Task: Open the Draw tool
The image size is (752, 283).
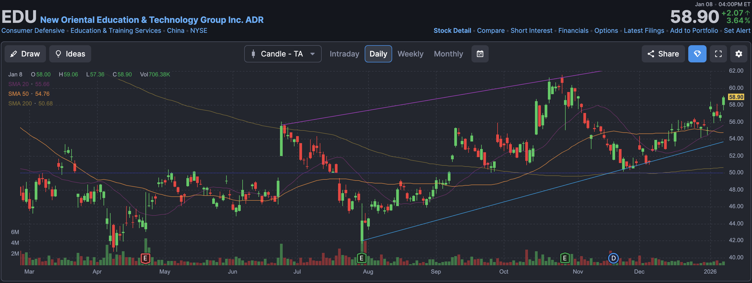Action: [25, 54]
